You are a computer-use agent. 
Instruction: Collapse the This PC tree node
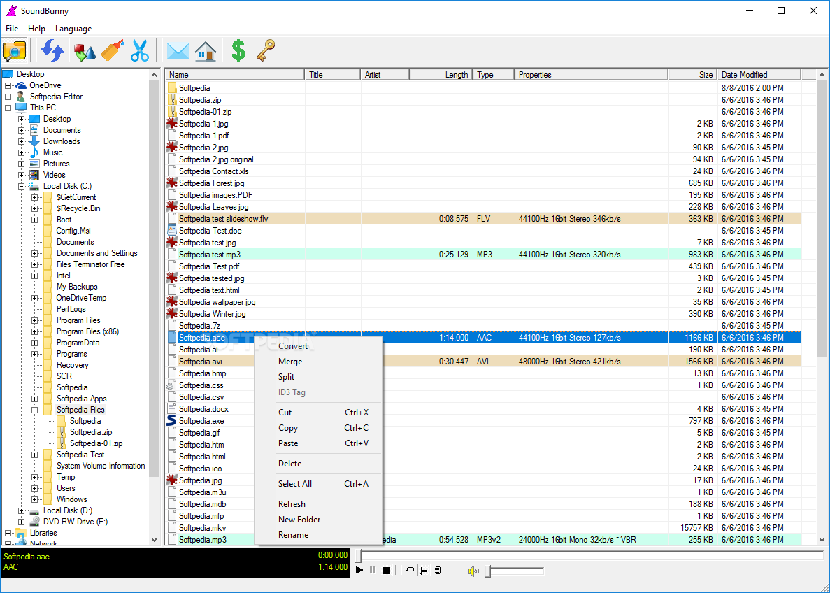click(x=8, y=108)
